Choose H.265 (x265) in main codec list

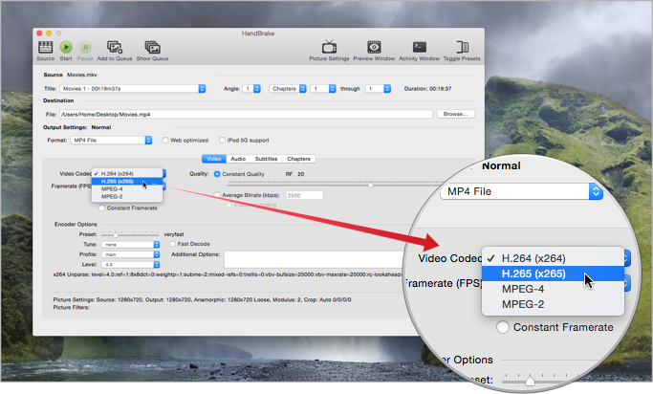click(x=127, y=181)
